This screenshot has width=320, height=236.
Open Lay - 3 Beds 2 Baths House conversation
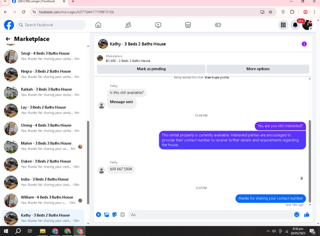tap(44, 110)
